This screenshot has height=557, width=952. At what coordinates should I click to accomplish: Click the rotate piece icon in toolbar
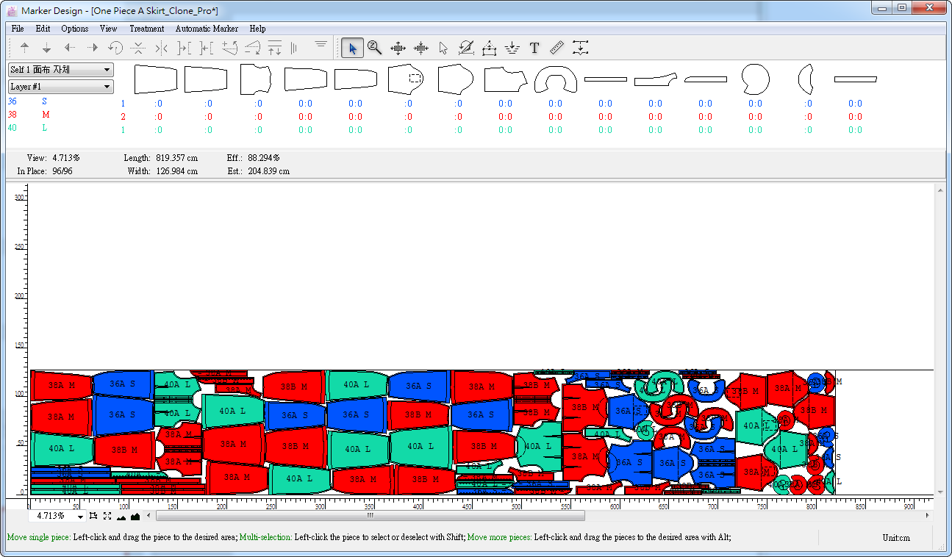pyautogui.click(x=115, y=48)
